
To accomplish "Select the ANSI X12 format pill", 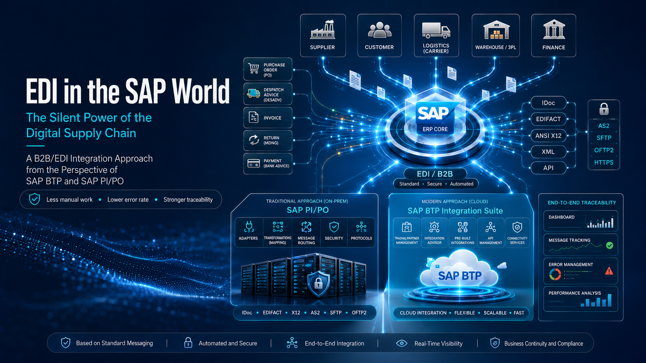I will point(548,136).
